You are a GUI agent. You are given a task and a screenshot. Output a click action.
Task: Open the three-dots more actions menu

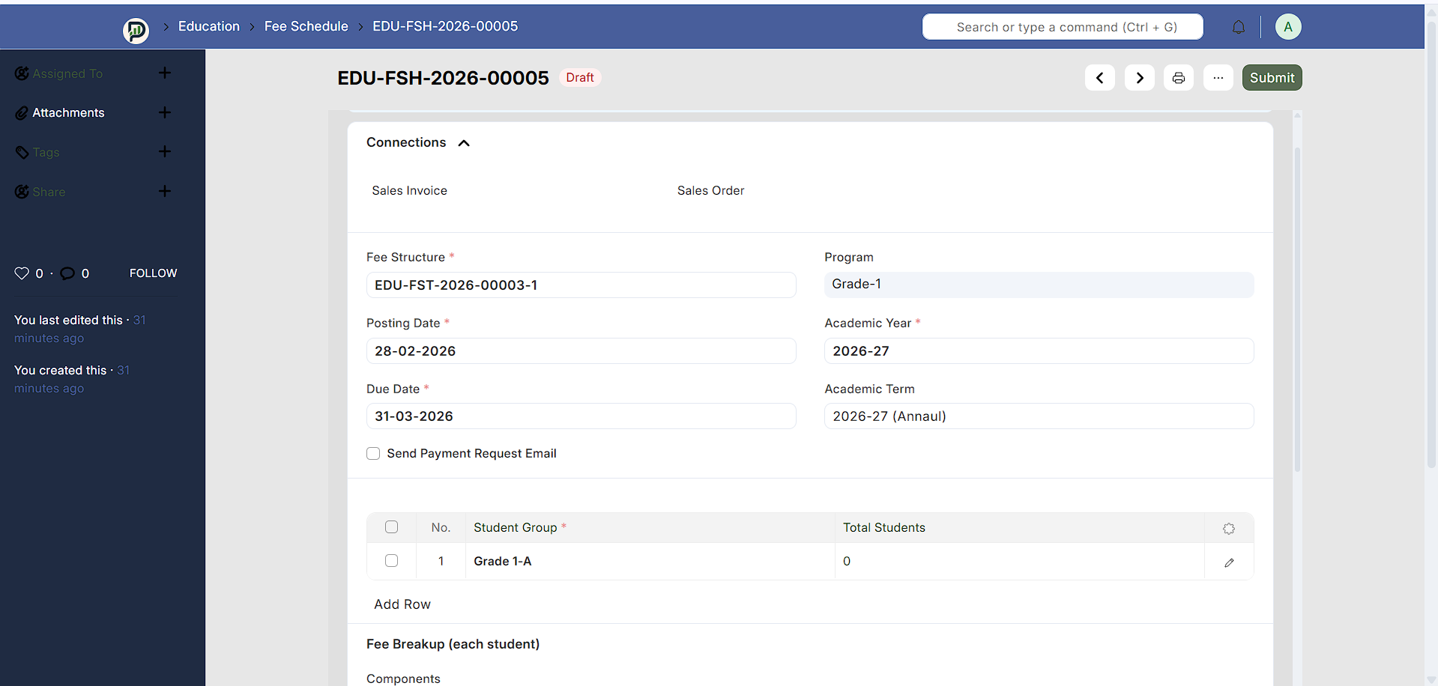[1218, 78]
